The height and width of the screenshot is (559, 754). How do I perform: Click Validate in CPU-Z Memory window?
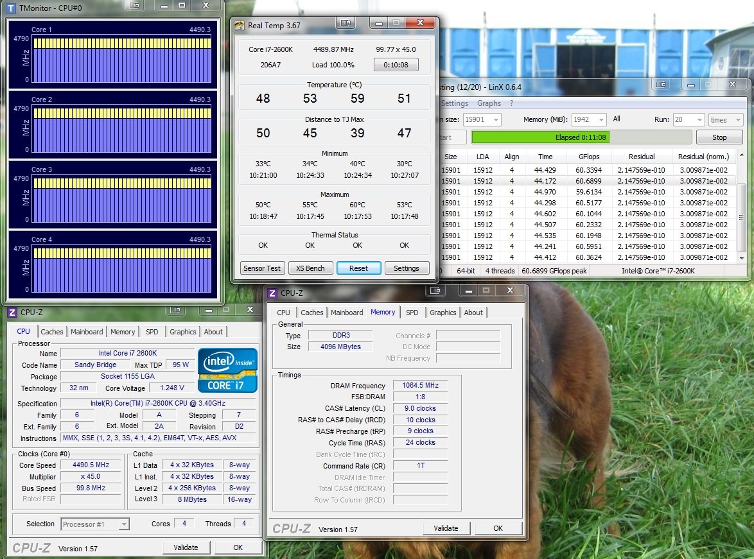tap(446, 528)
